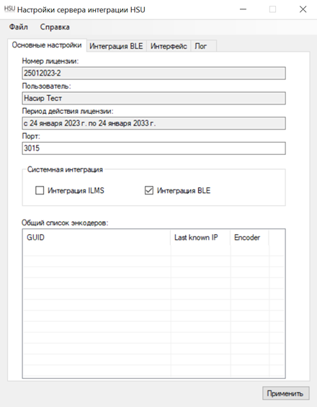
Task: Switch to the Интеграция BLE tab
Action: [116, 46]
